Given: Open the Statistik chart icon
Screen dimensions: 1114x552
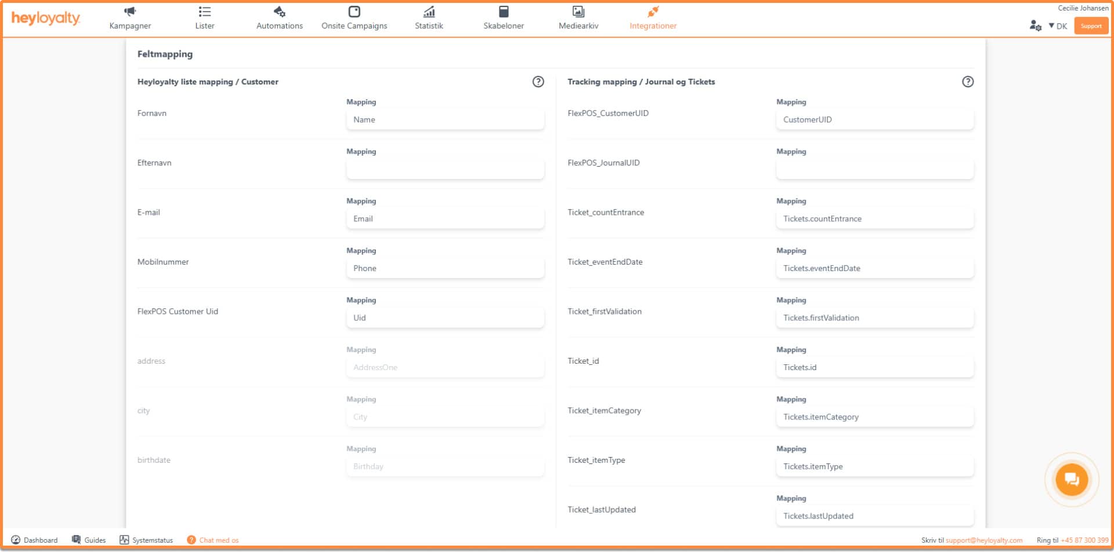Looking at the screenshot, I should point(429,12).
